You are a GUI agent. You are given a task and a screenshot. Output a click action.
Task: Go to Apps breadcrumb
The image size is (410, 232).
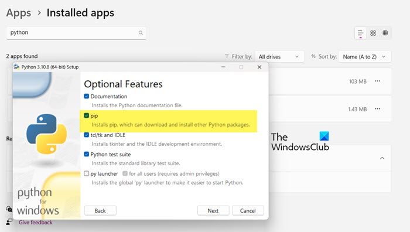[x=19, y=13]
